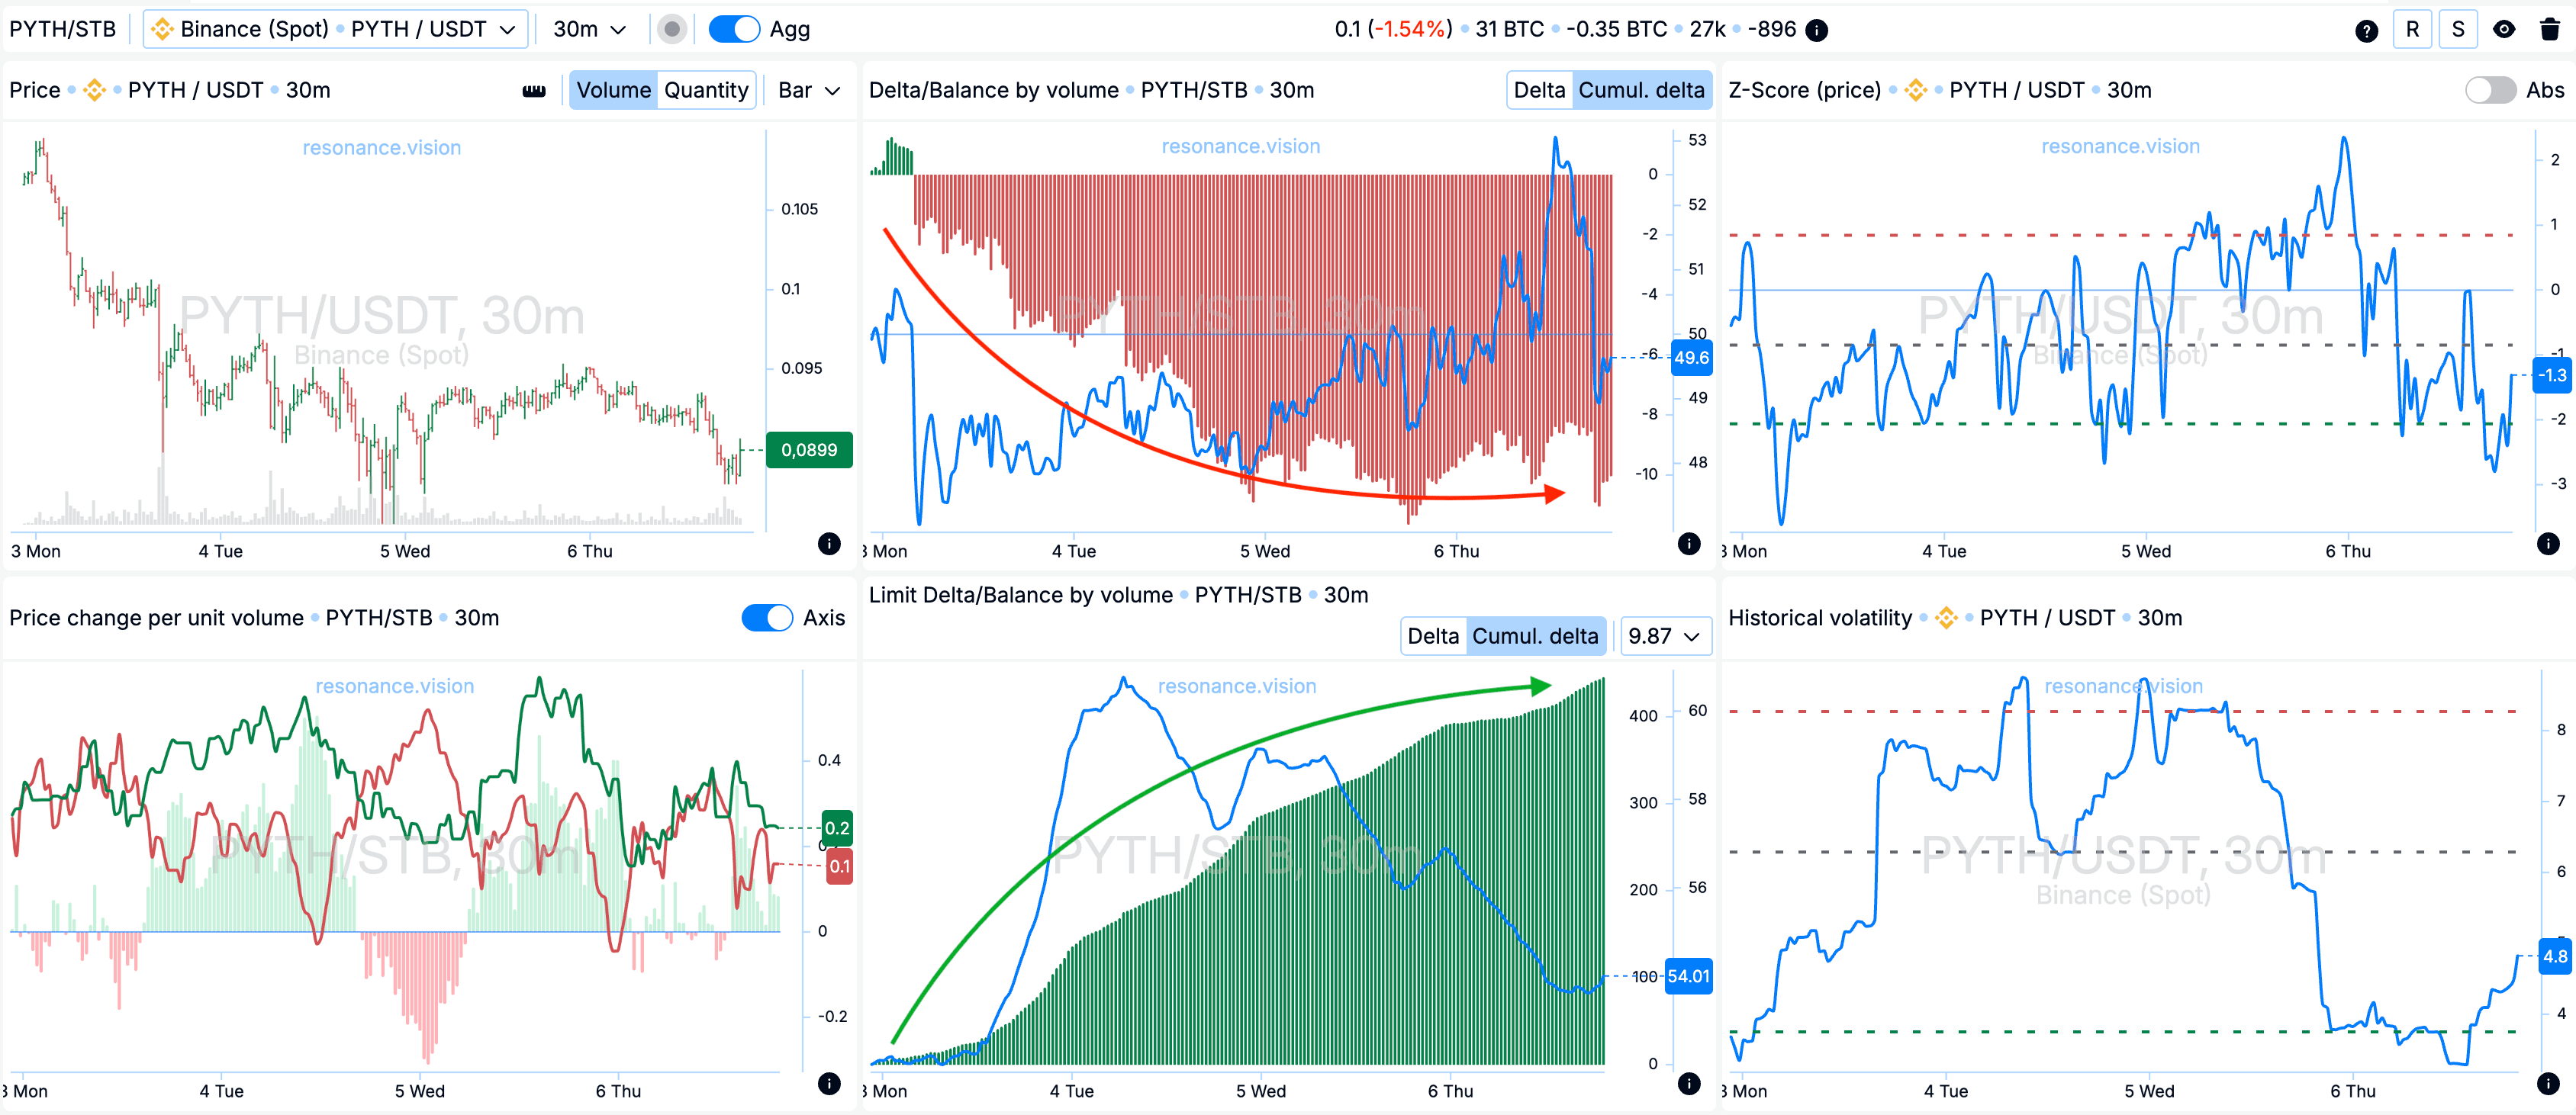Enable the Abs toggle on Z-Score panel
Viewport: 2576px width, 1115px height.
pyautogui.click(x=2489, y=91)
